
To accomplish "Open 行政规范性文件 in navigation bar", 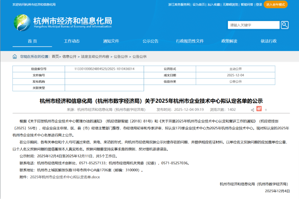I will tap(190, 41).
